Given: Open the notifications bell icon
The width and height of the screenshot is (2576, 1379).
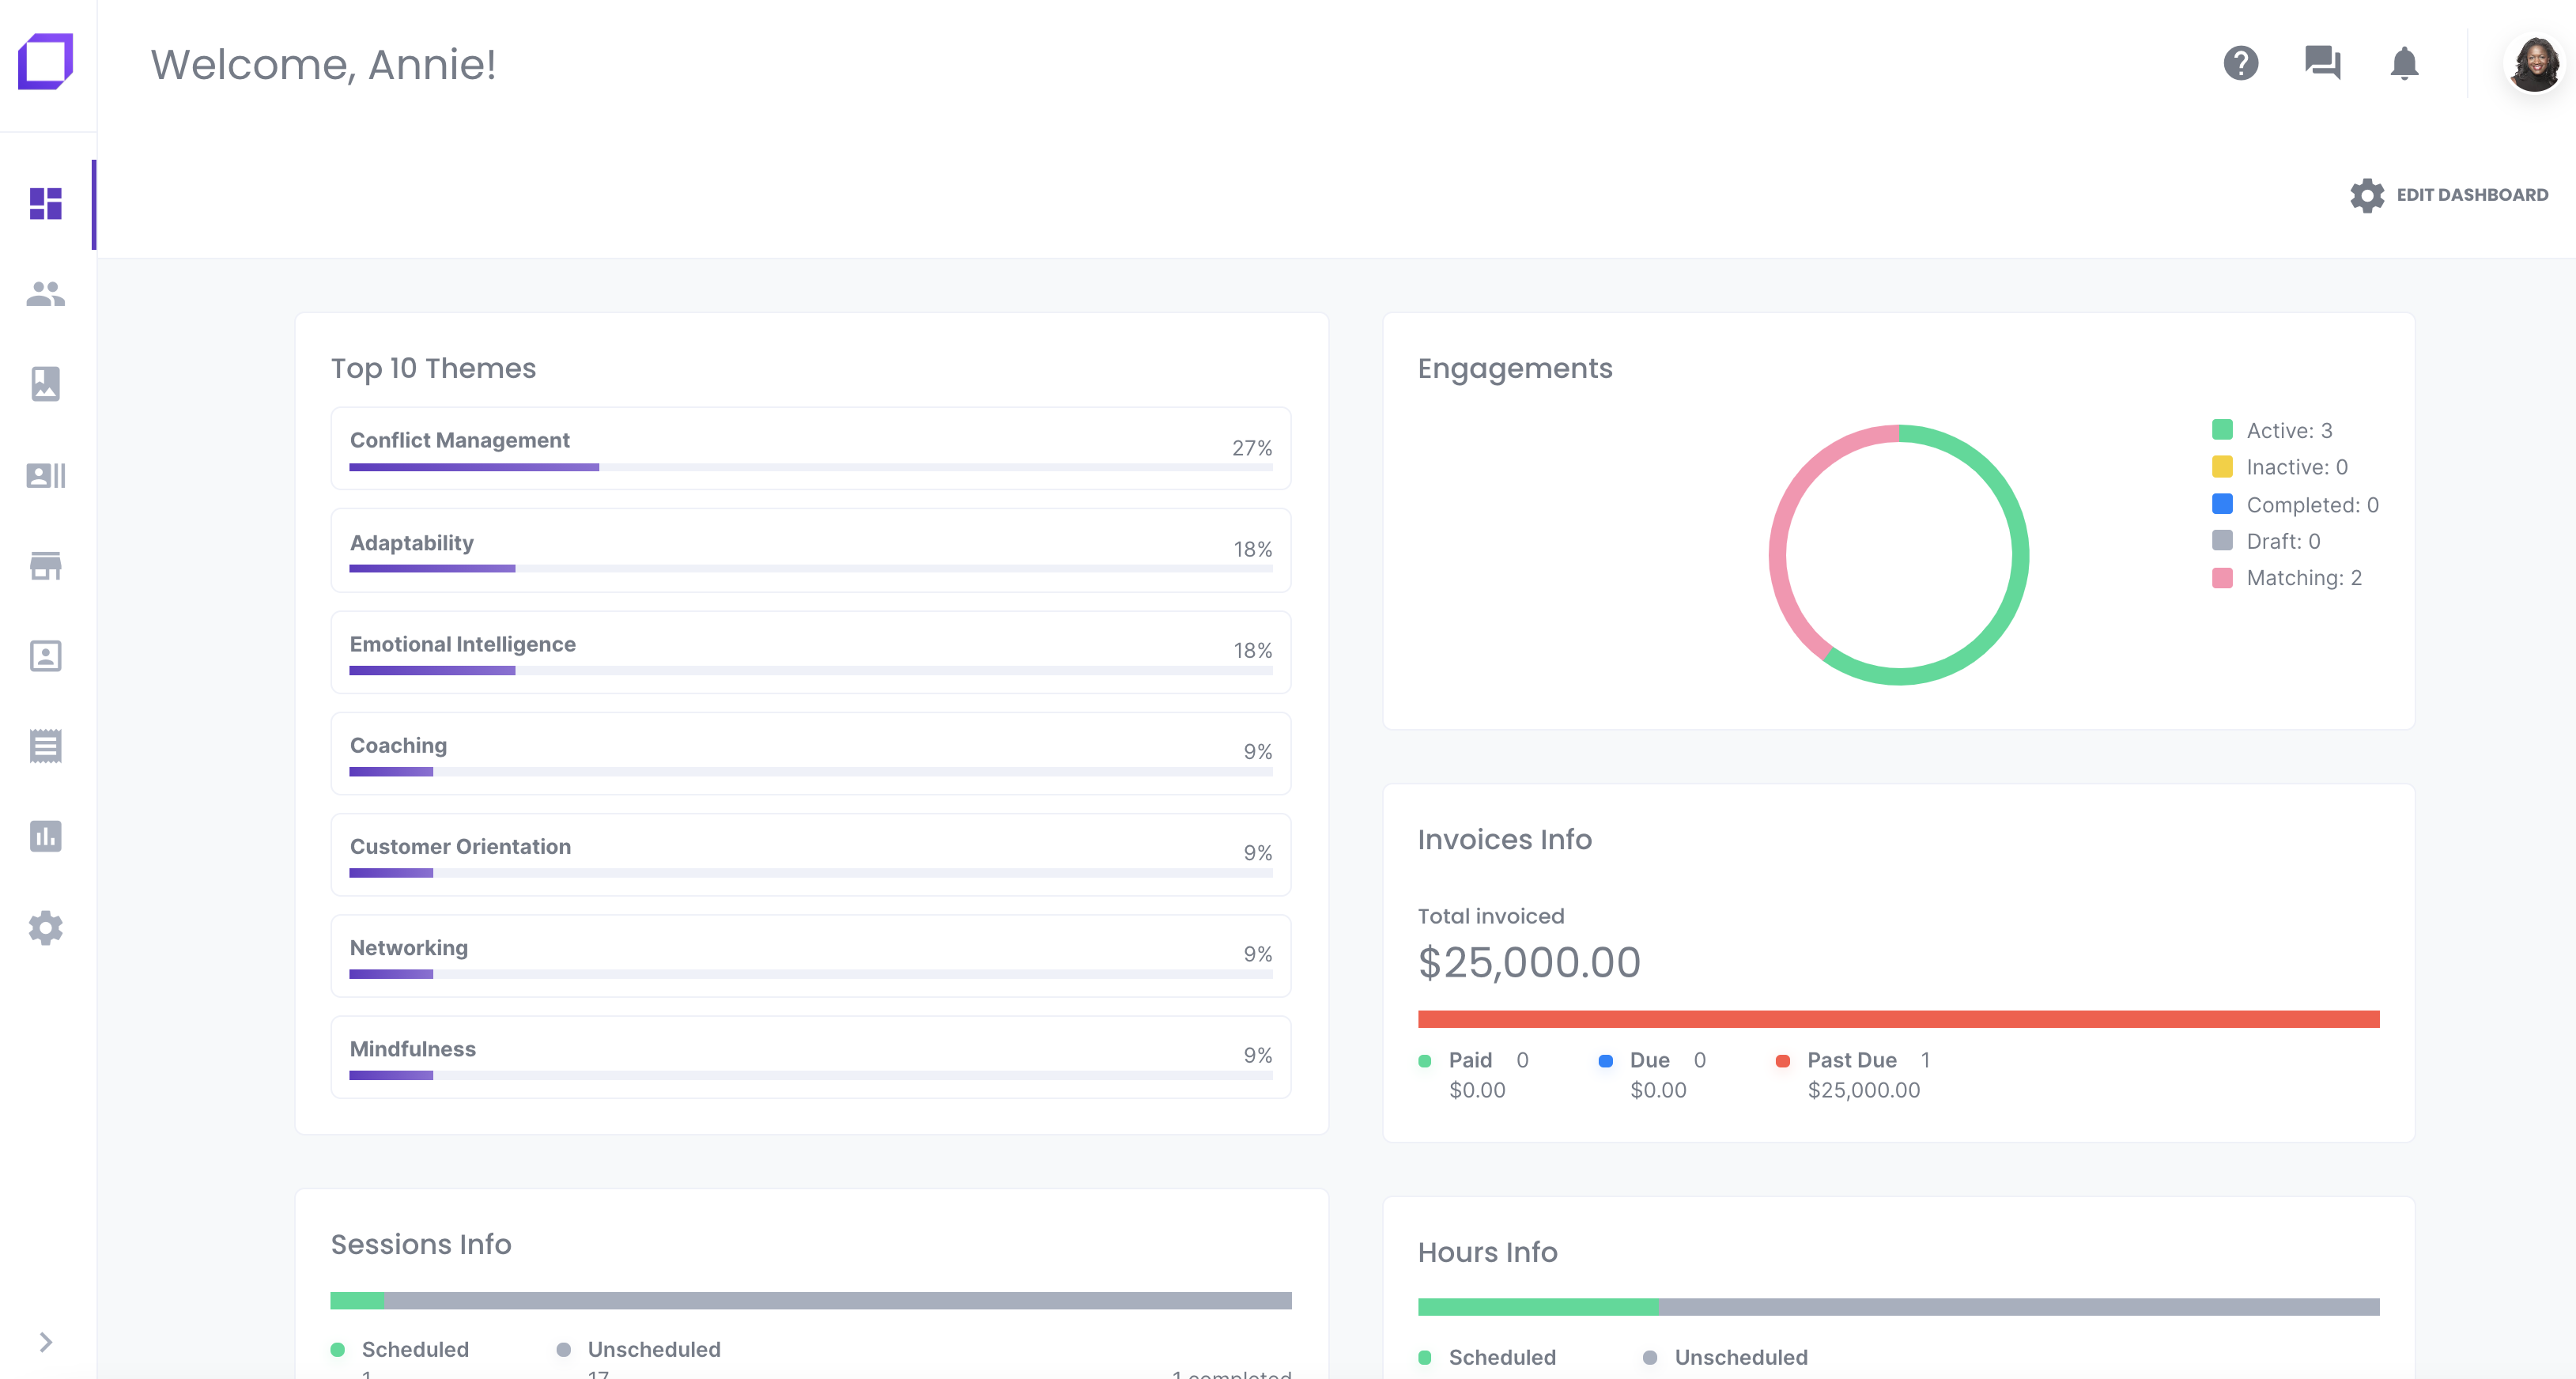Looking at the screenshot, I should tap(2404, 63).
